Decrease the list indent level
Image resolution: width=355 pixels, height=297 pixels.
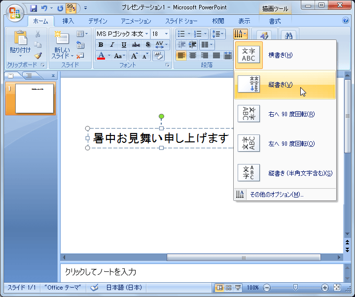(181, 45)
